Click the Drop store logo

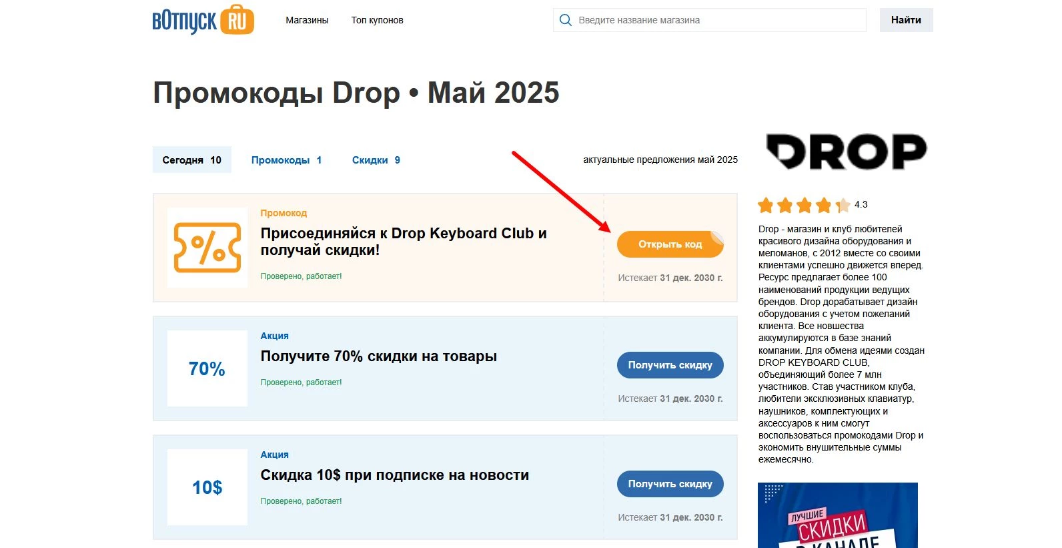846,152
